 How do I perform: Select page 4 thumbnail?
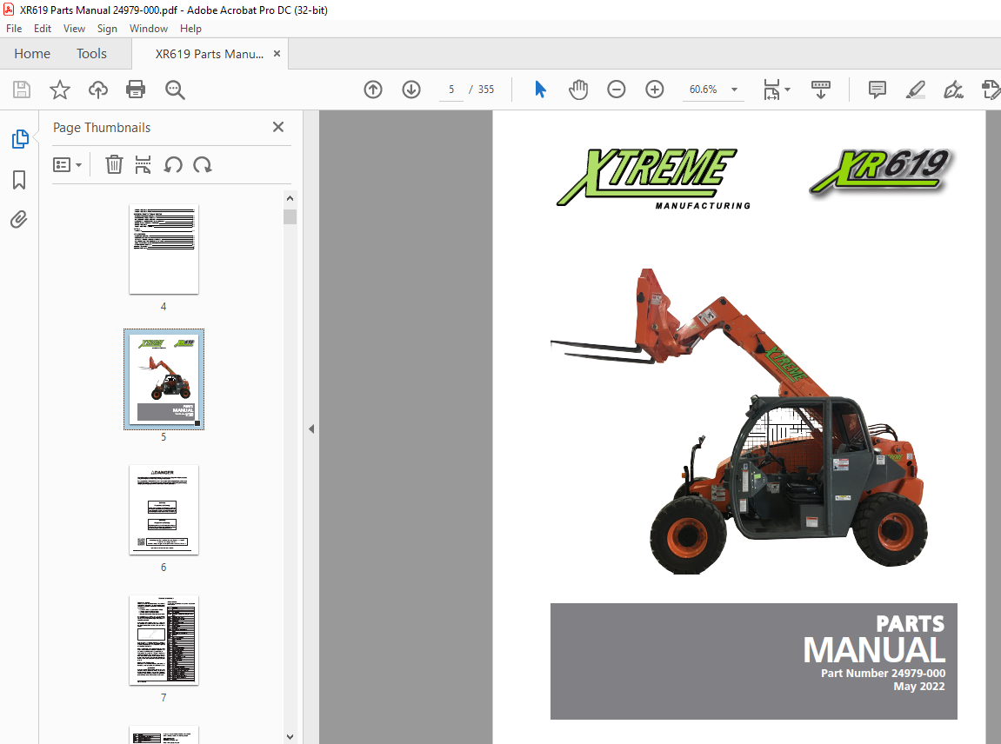pos(163,249)
